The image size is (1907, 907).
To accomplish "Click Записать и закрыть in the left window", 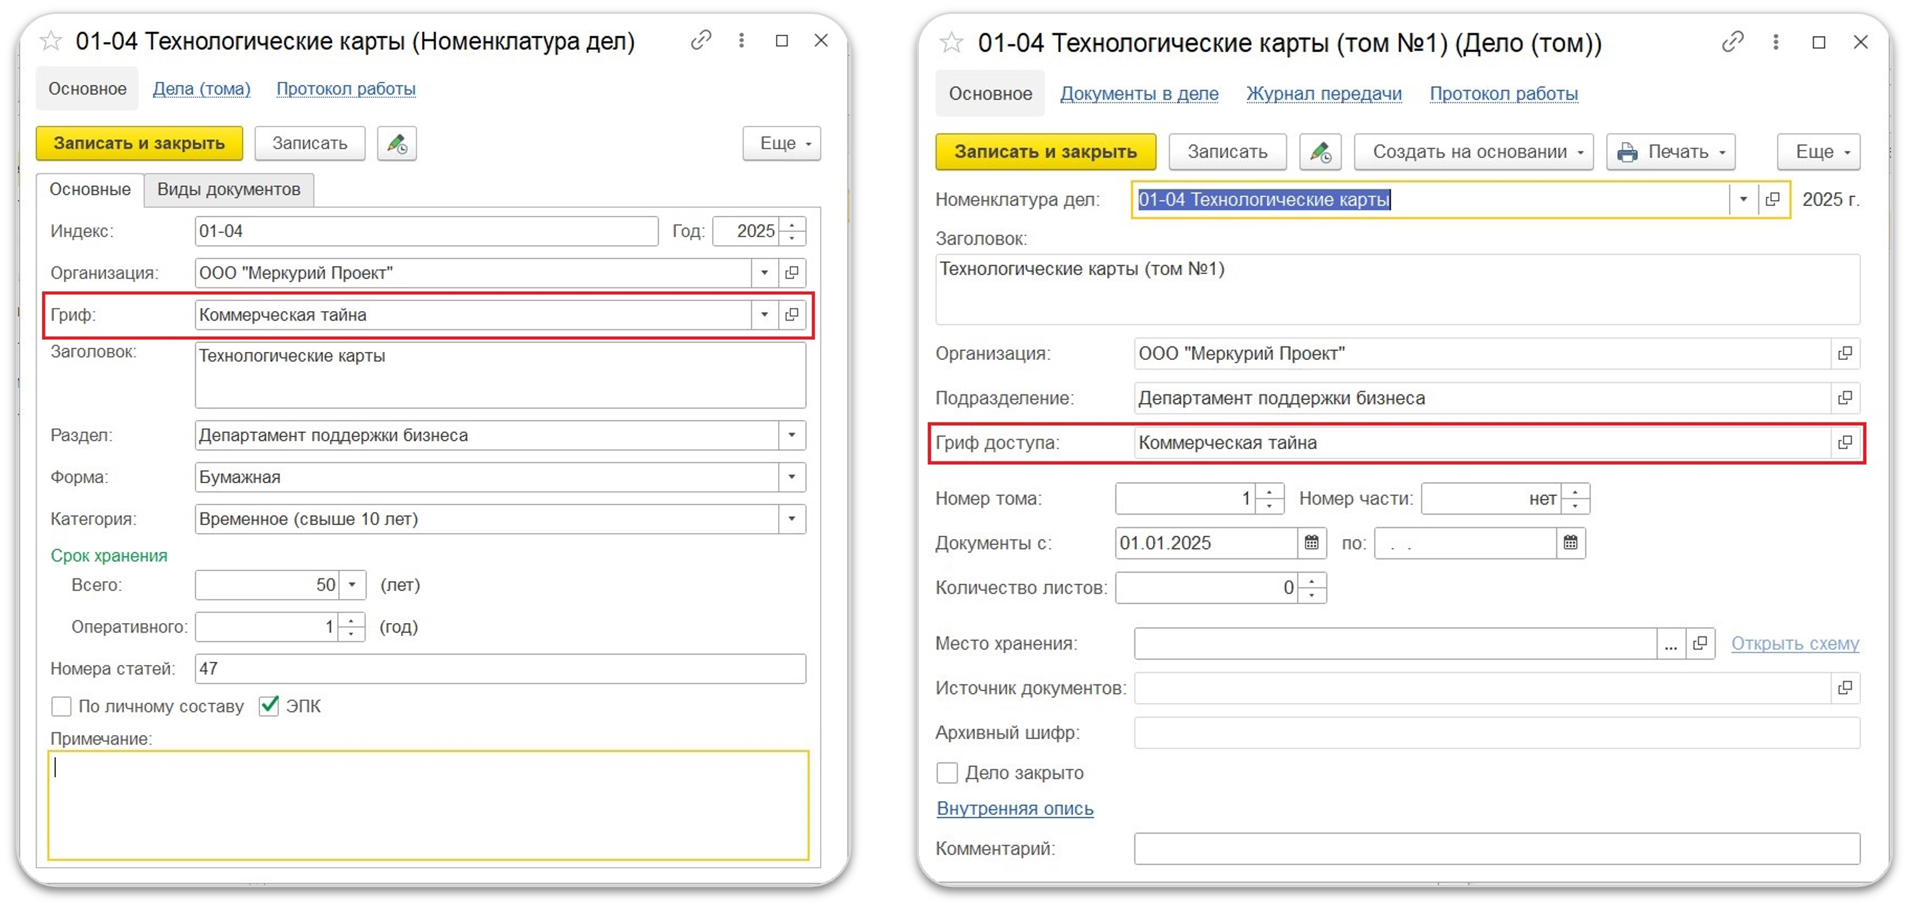I will coord(139,143).
